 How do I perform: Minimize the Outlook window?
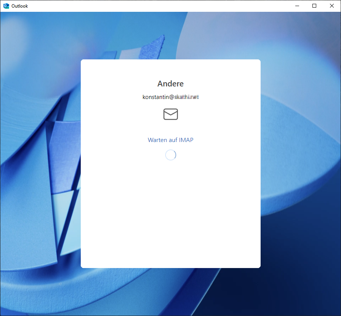[297, 6]
